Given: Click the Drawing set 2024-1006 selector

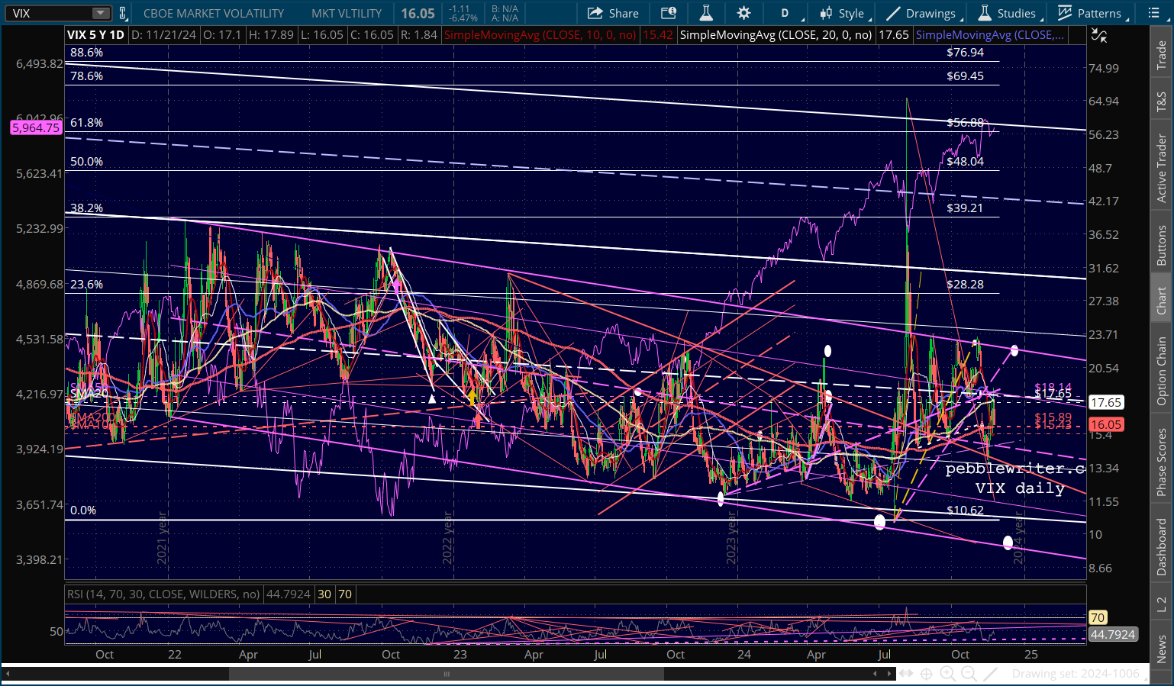Looking at the screenshot, I should coord(1076,673).
